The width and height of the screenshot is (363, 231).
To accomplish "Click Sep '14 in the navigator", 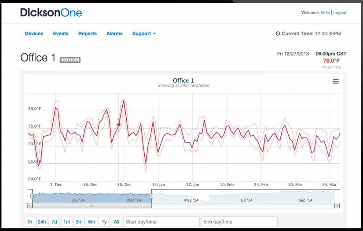I will pyautogui.click(x=305, y=200).
